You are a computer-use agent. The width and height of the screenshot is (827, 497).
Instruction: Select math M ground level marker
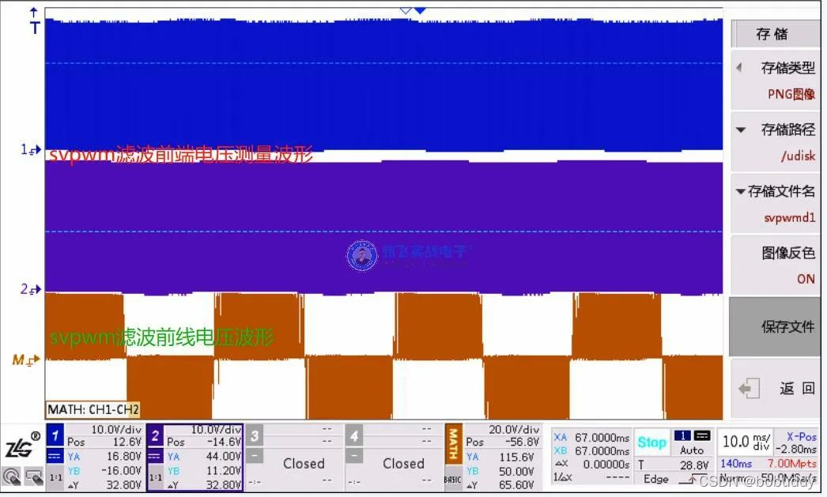26,360
